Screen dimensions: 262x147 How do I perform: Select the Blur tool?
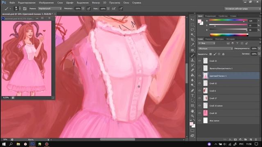(192, 80)
